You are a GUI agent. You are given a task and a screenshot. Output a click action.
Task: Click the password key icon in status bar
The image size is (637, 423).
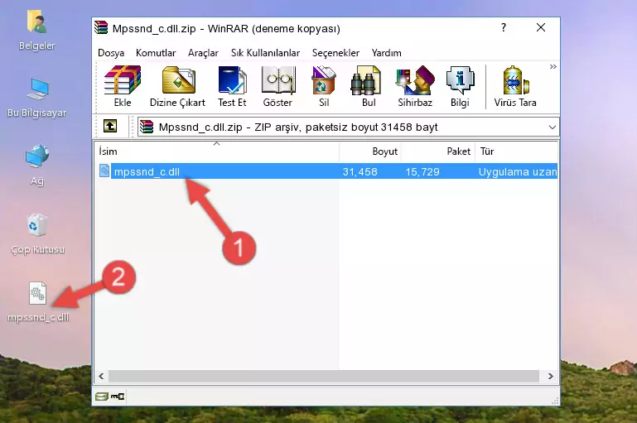coord(118,397)
